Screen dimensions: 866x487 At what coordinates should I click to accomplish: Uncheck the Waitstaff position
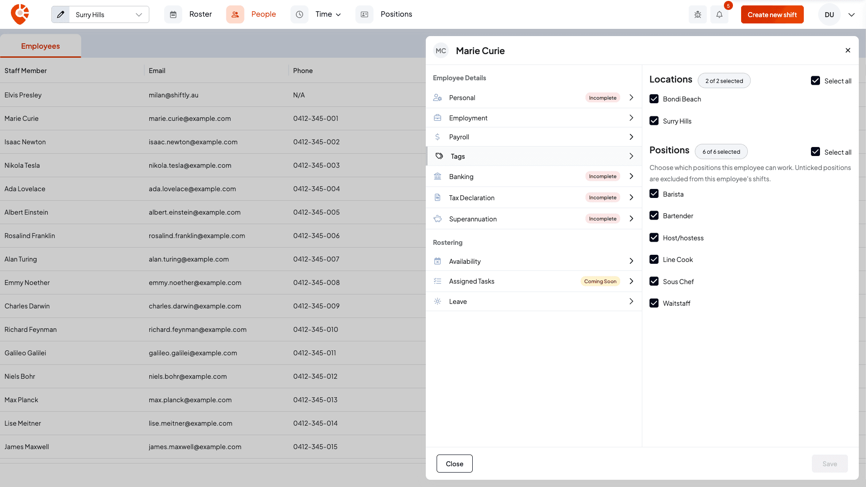click(654, 303)
